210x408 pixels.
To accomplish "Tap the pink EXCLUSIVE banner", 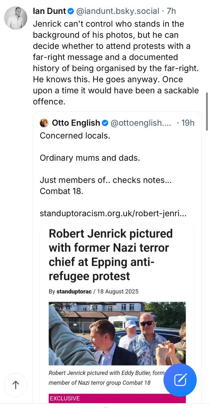I will tap(117, 398).
